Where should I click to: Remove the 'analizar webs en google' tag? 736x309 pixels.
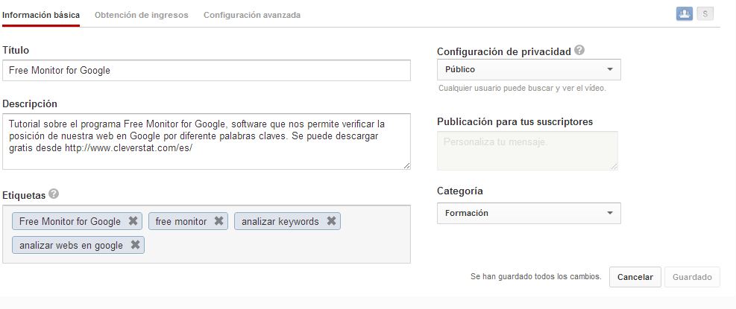pos(135,245)
